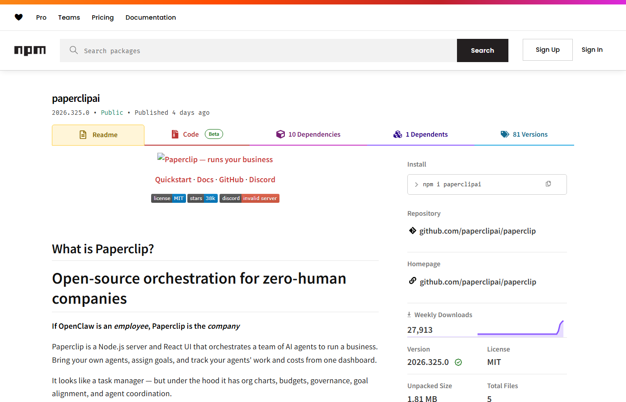
Task: Open the Pricing menu link
Action: click(103, 17)
